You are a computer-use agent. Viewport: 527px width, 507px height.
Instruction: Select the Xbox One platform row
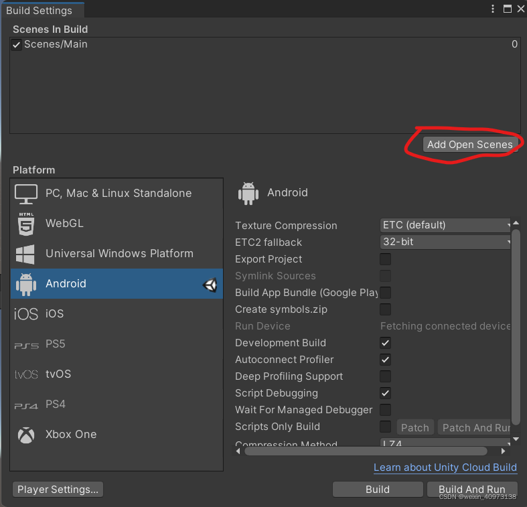coord(117,435)
